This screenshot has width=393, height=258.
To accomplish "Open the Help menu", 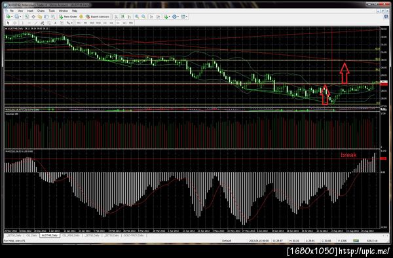I will 75,10.
